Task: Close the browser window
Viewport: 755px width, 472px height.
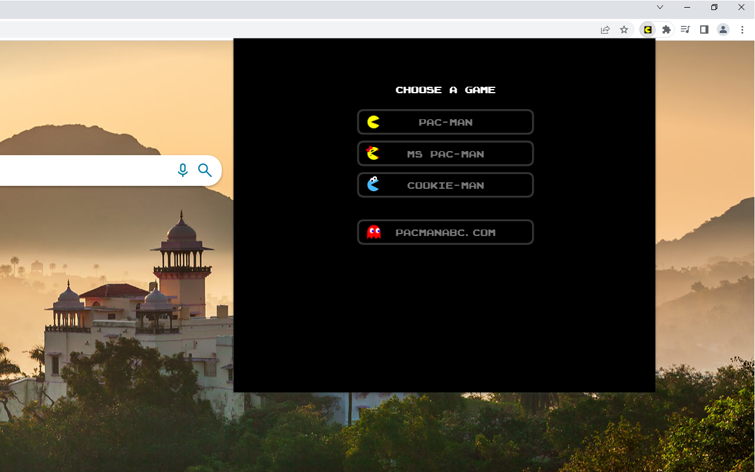Action: pos(741,7)
